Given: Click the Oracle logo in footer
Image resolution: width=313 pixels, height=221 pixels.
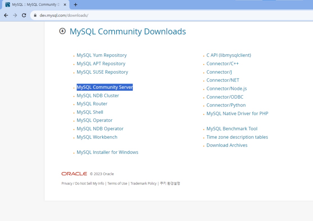Looking at the screenshot, I should pos(74,174).
